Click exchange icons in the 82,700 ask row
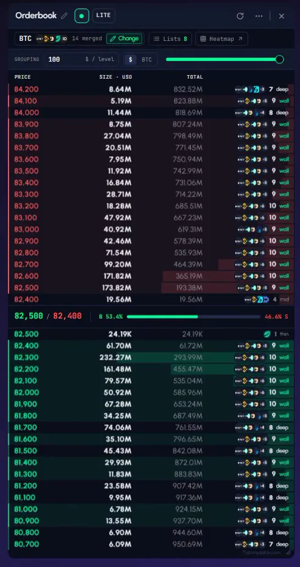Screen dimensions: 300x567 (250, 265)
